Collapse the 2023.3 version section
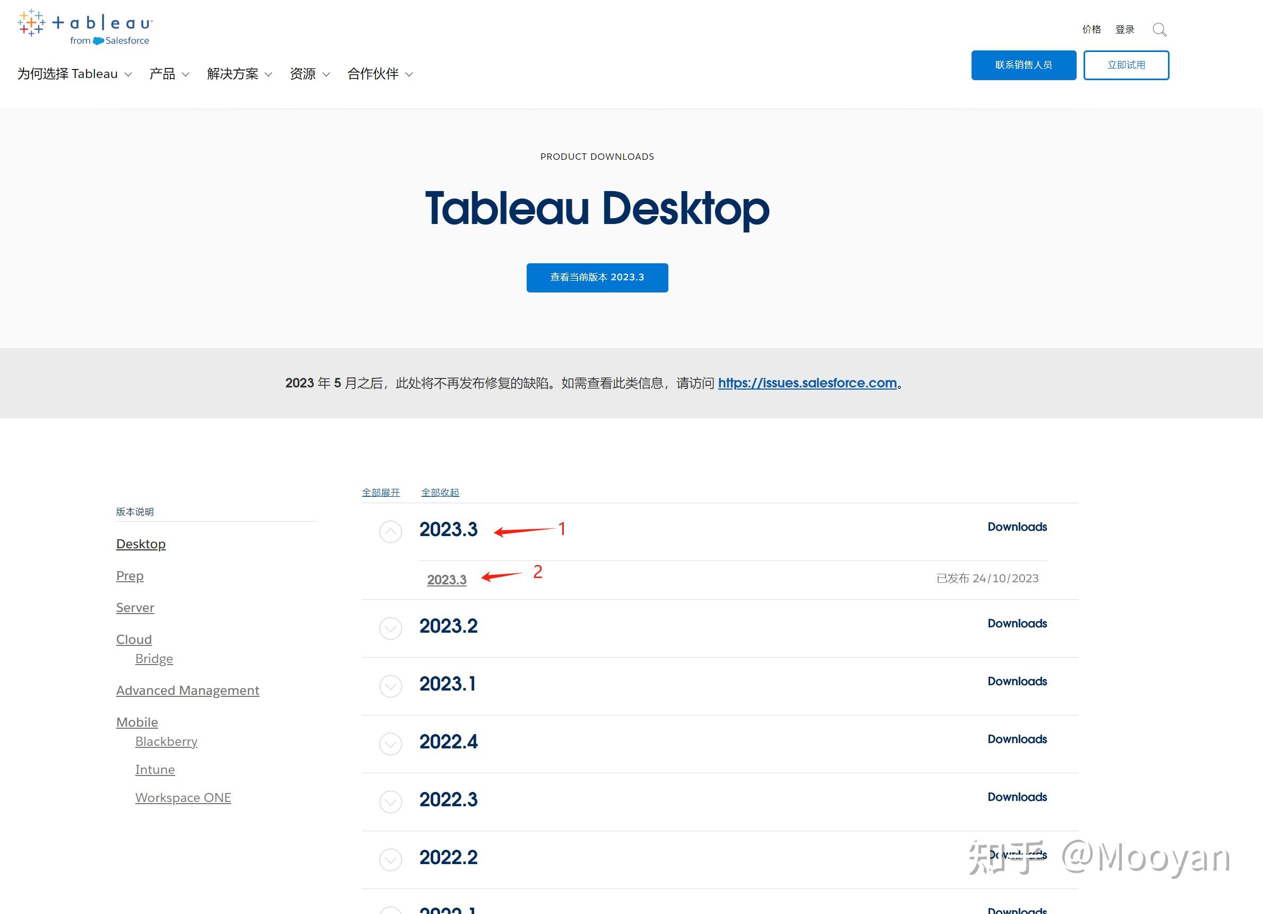This screenshot has width=1263, height=914. [x=390, y=532]
